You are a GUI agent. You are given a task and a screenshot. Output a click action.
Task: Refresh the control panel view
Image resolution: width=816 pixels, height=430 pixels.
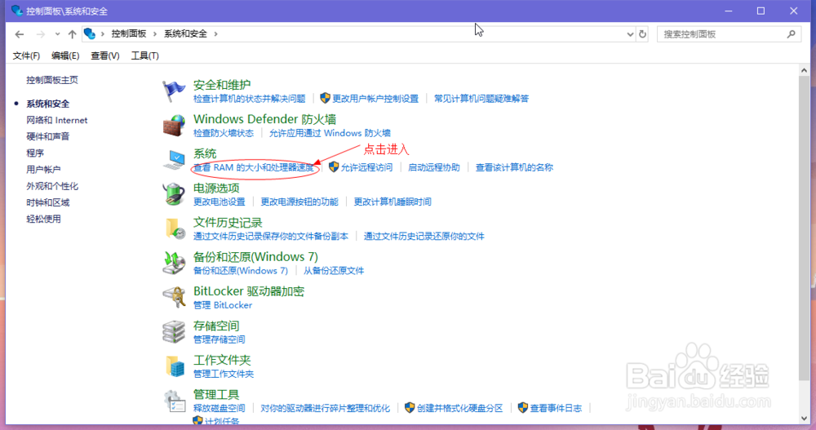[x=643, y=34]
